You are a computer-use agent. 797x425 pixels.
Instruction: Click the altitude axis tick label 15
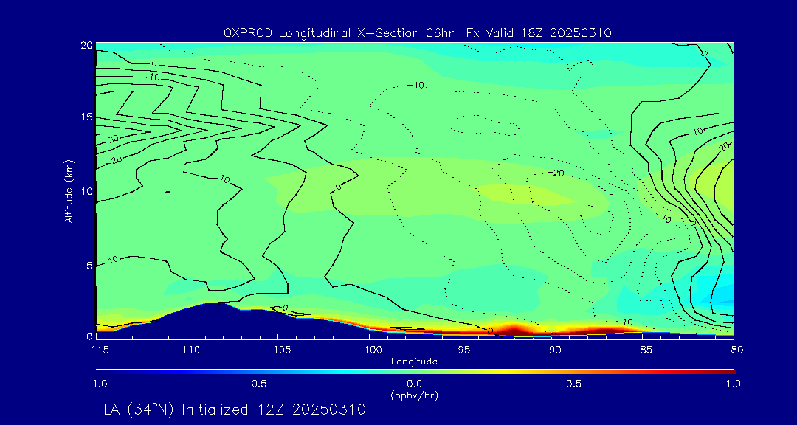(x=86, y=117)
